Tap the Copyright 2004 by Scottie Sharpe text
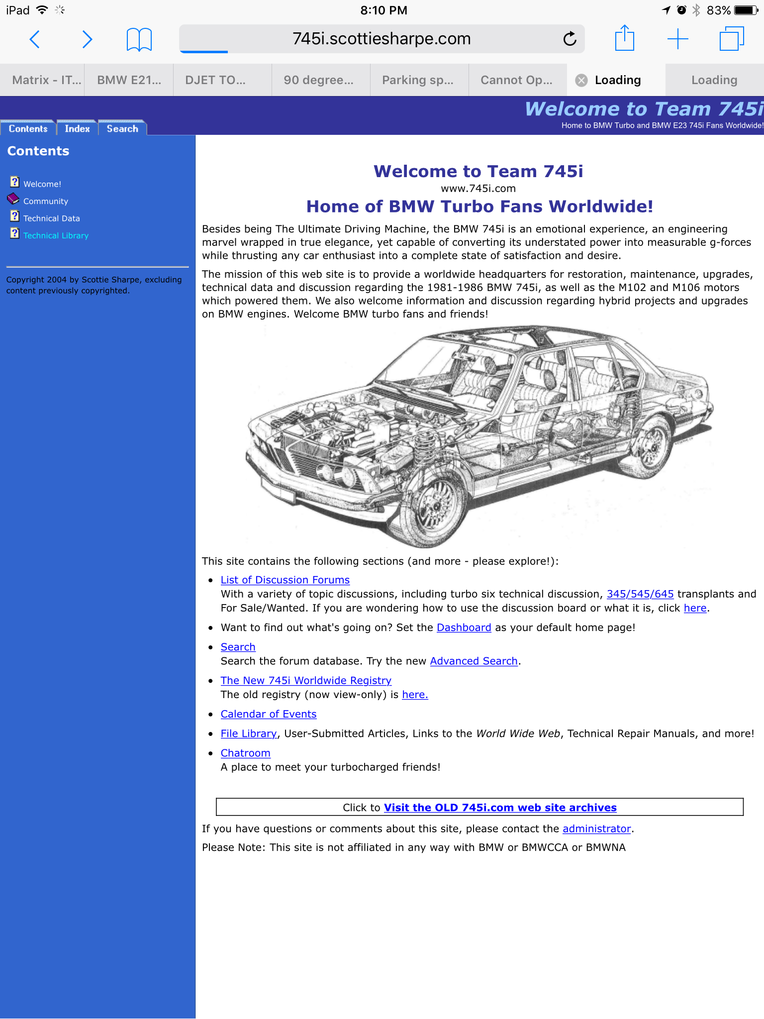Viewport: 764px width, 1019px height. click(94, 285)
